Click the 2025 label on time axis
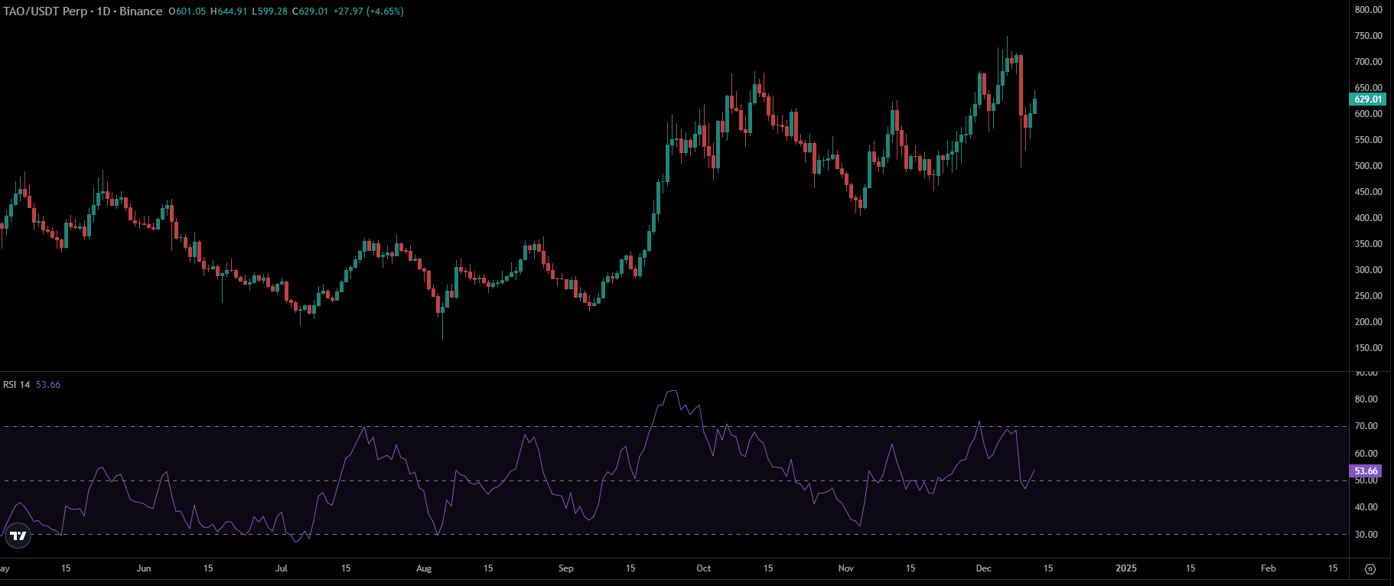 (x=1126, y=568)
